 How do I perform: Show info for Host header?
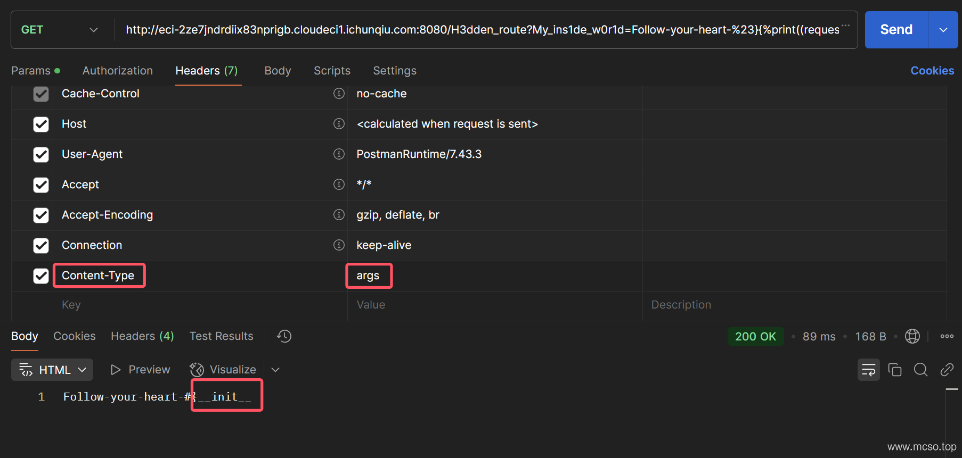coord(339,124)
